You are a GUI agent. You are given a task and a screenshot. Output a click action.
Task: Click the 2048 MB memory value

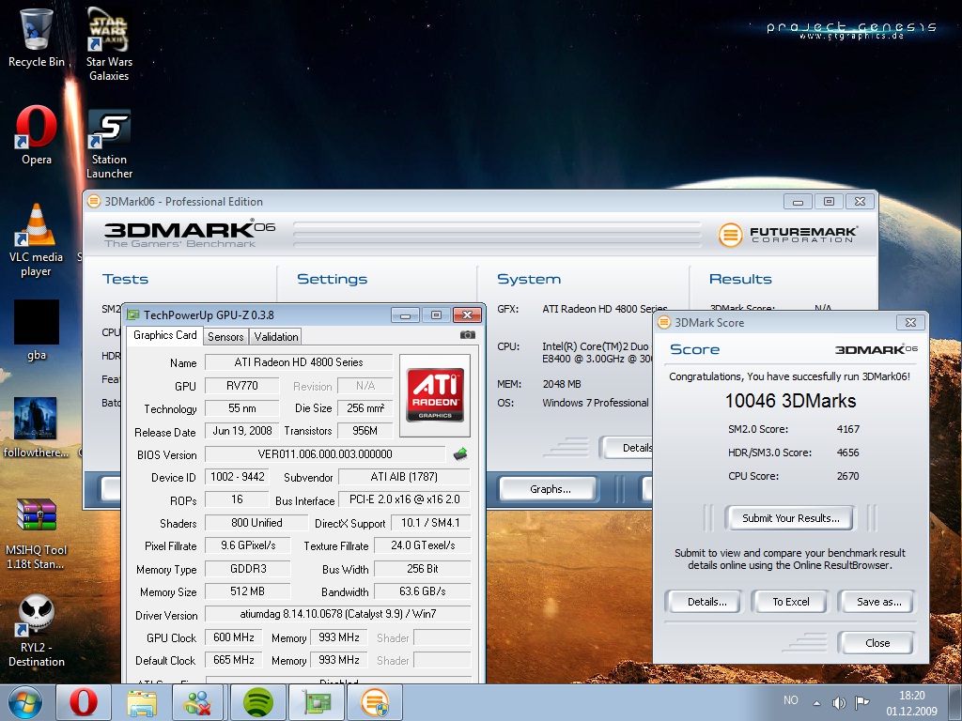pyautogui.click(x=562, y=384)
